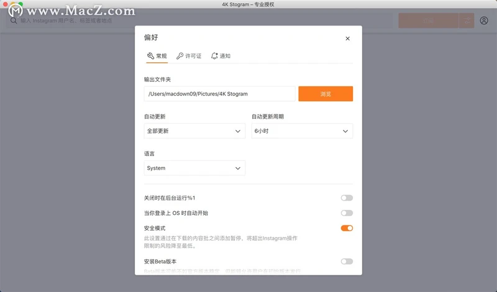The height and width of the screenshot is (292, 497).
Task: Switch to the 常规 general tab
Action: click(157, 56)
